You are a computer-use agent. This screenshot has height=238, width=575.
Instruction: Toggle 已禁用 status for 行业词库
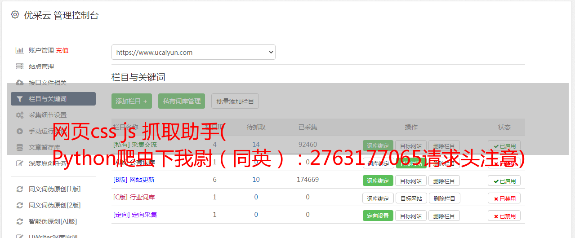click(x=504, y=198)
